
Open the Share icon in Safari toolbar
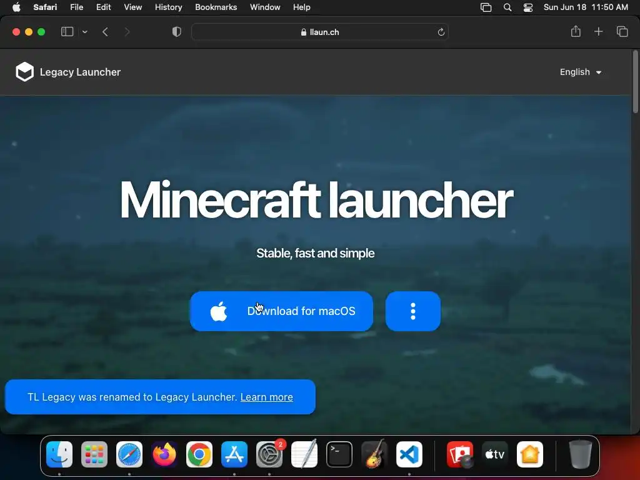(576, 31)
